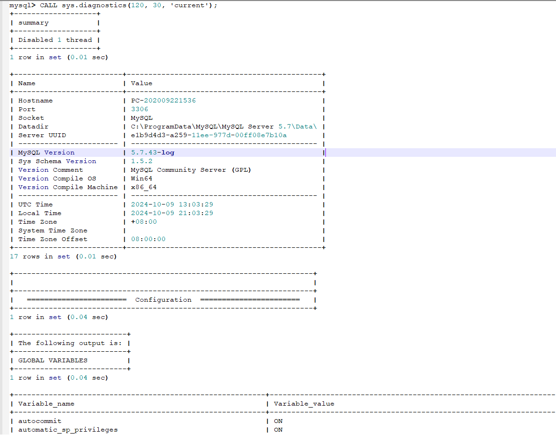Click the Server UUID label
556x435 pixels.
click(x=42, y=135)
